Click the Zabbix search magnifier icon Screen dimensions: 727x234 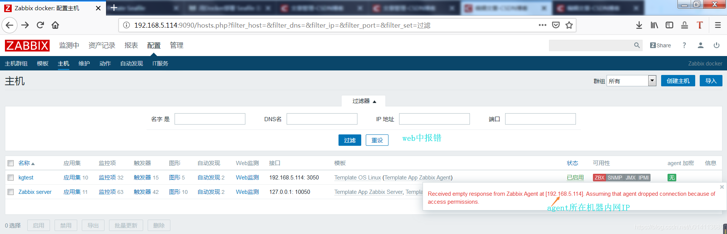pos(637,45)
